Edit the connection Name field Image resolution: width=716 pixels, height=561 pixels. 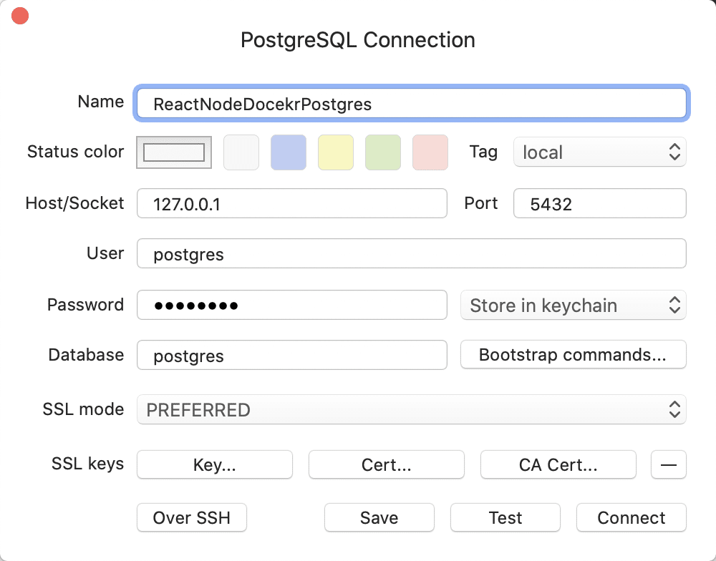pos(411,103)
